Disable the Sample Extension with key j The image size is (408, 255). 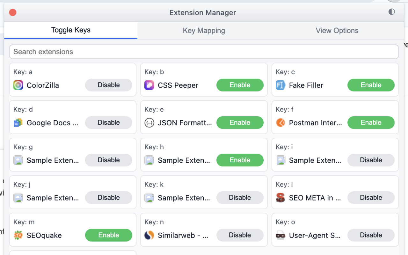click(109, 198)
